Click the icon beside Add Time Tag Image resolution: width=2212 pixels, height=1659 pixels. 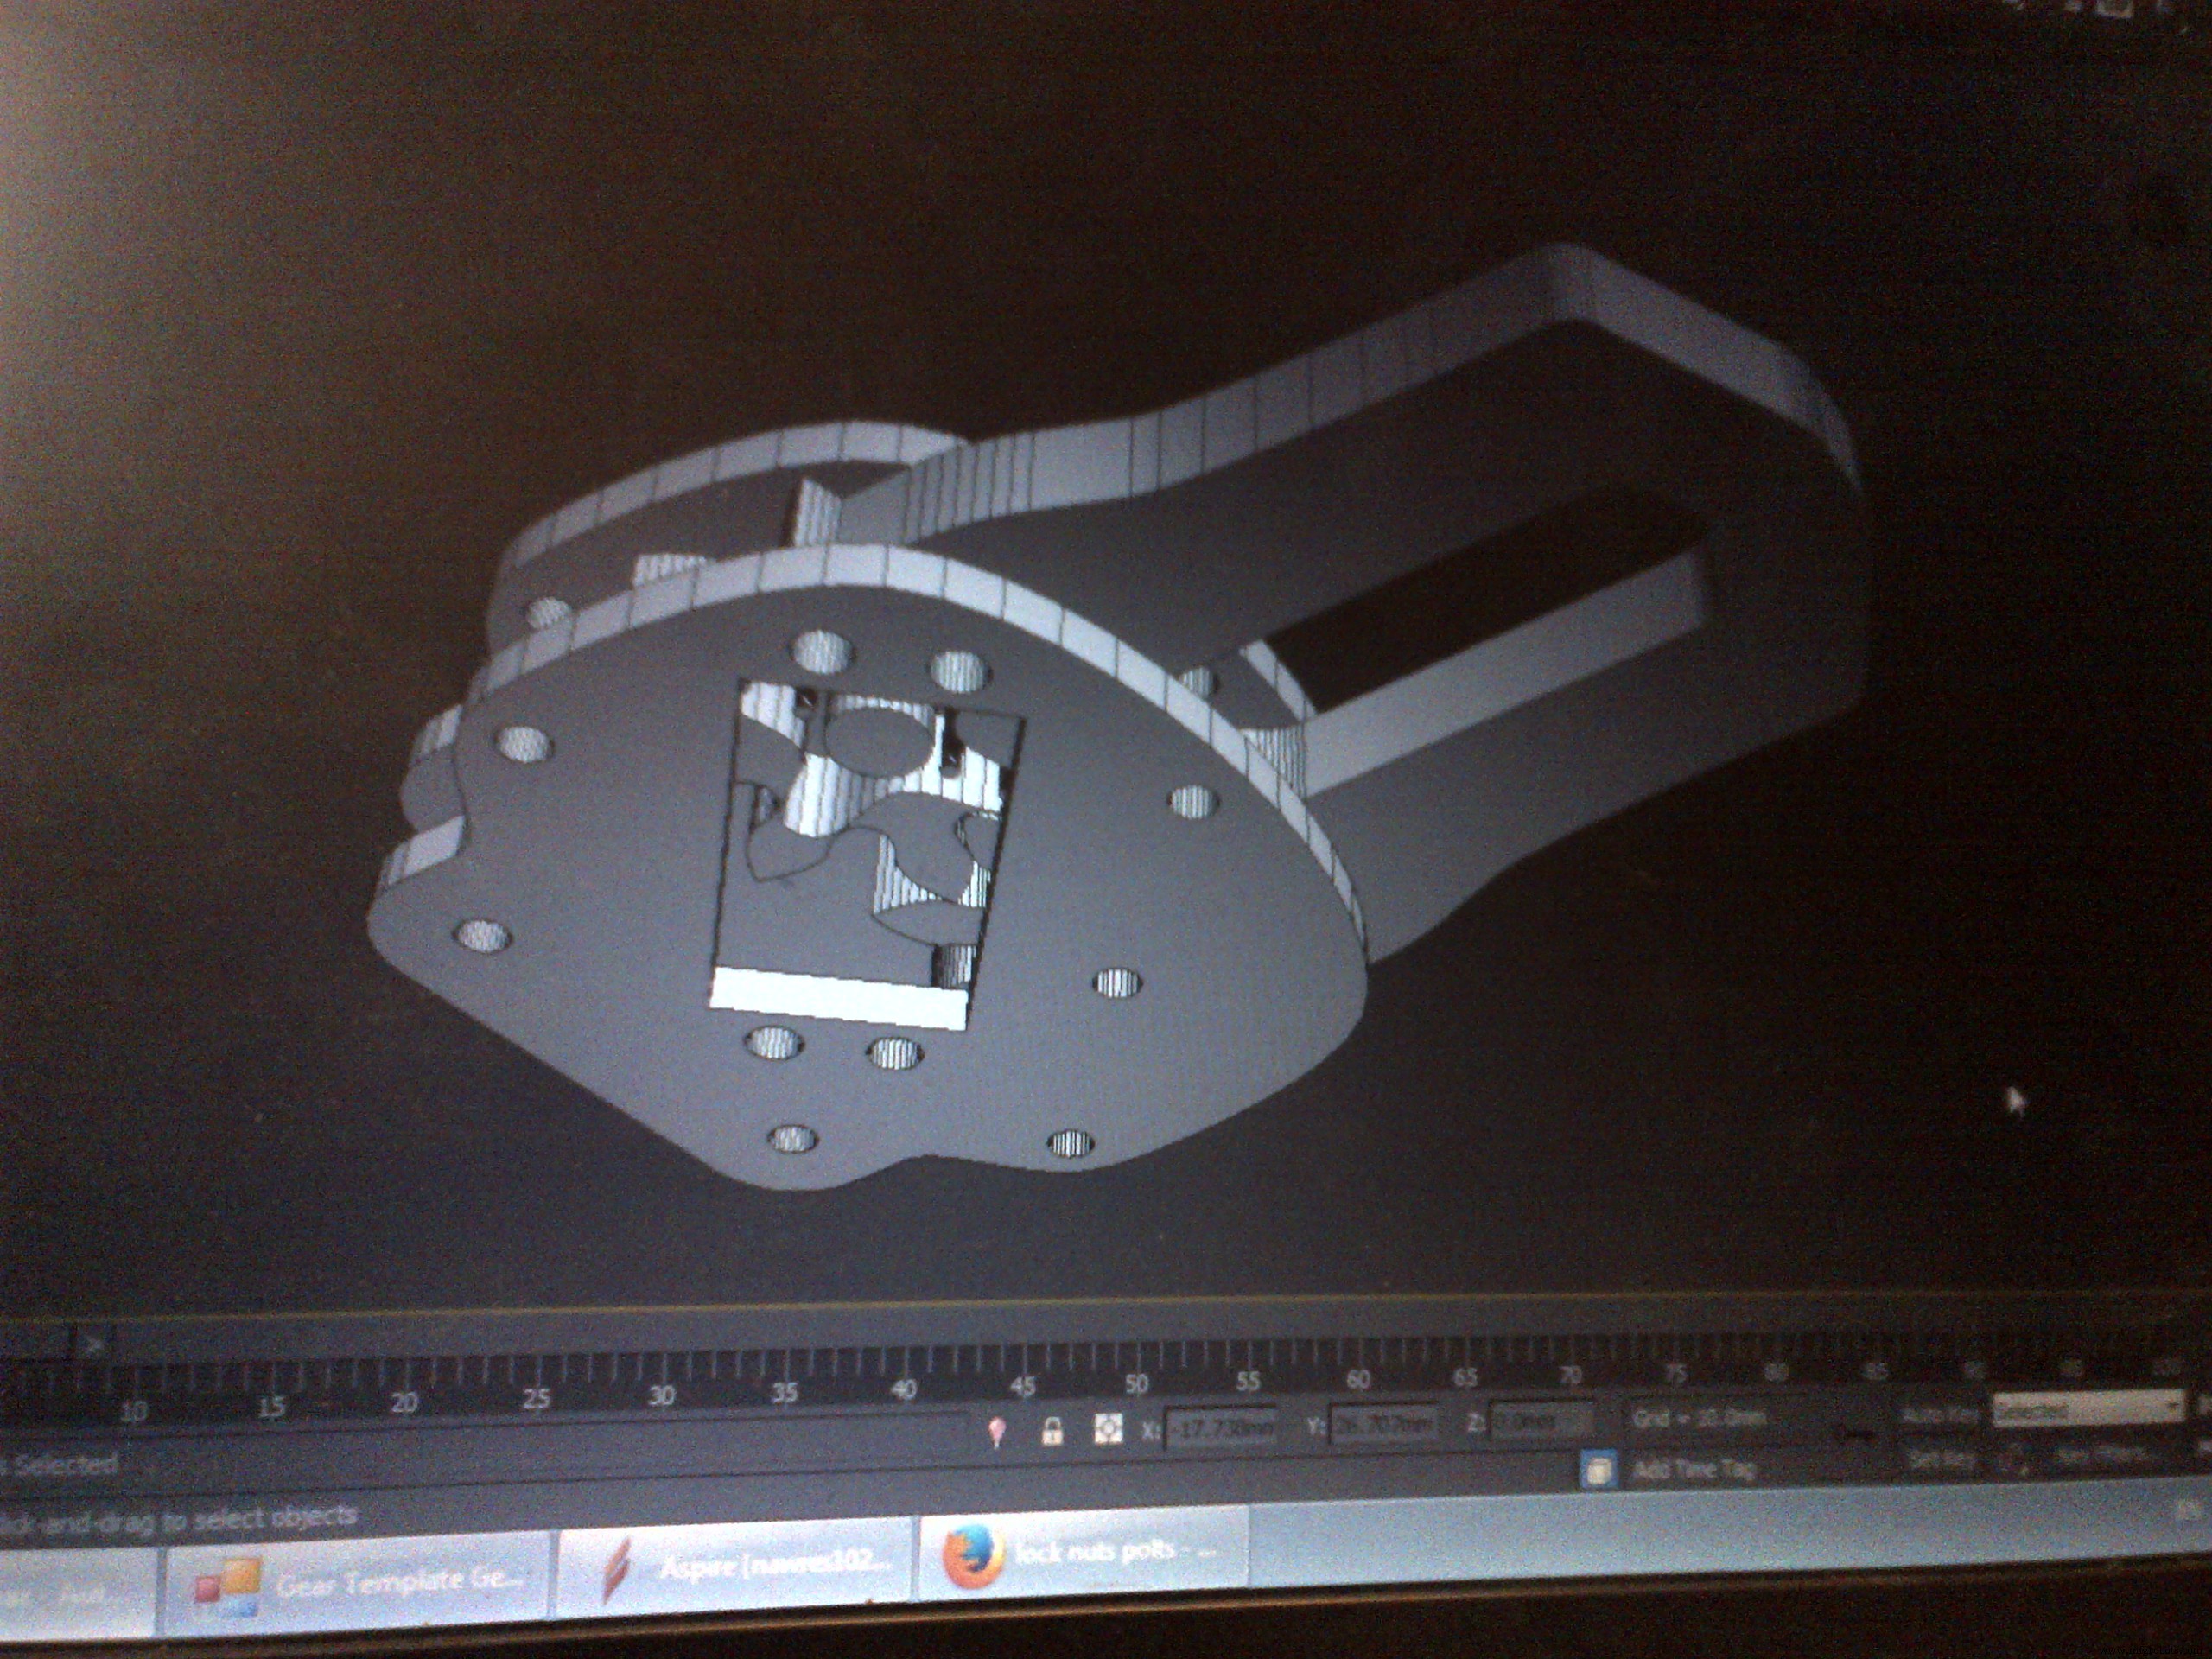(1597, 1470)
